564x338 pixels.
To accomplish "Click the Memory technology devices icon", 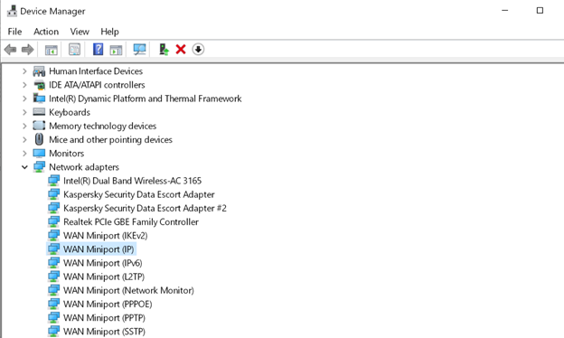I will [x=39, y=126].
